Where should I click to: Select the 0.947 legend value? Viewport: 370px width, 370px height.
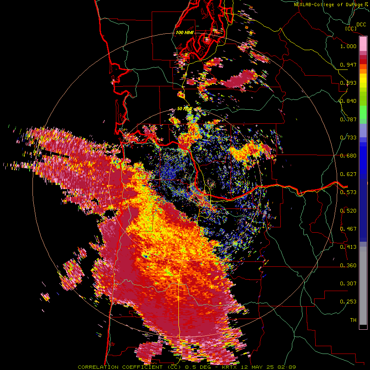point(348,65)
